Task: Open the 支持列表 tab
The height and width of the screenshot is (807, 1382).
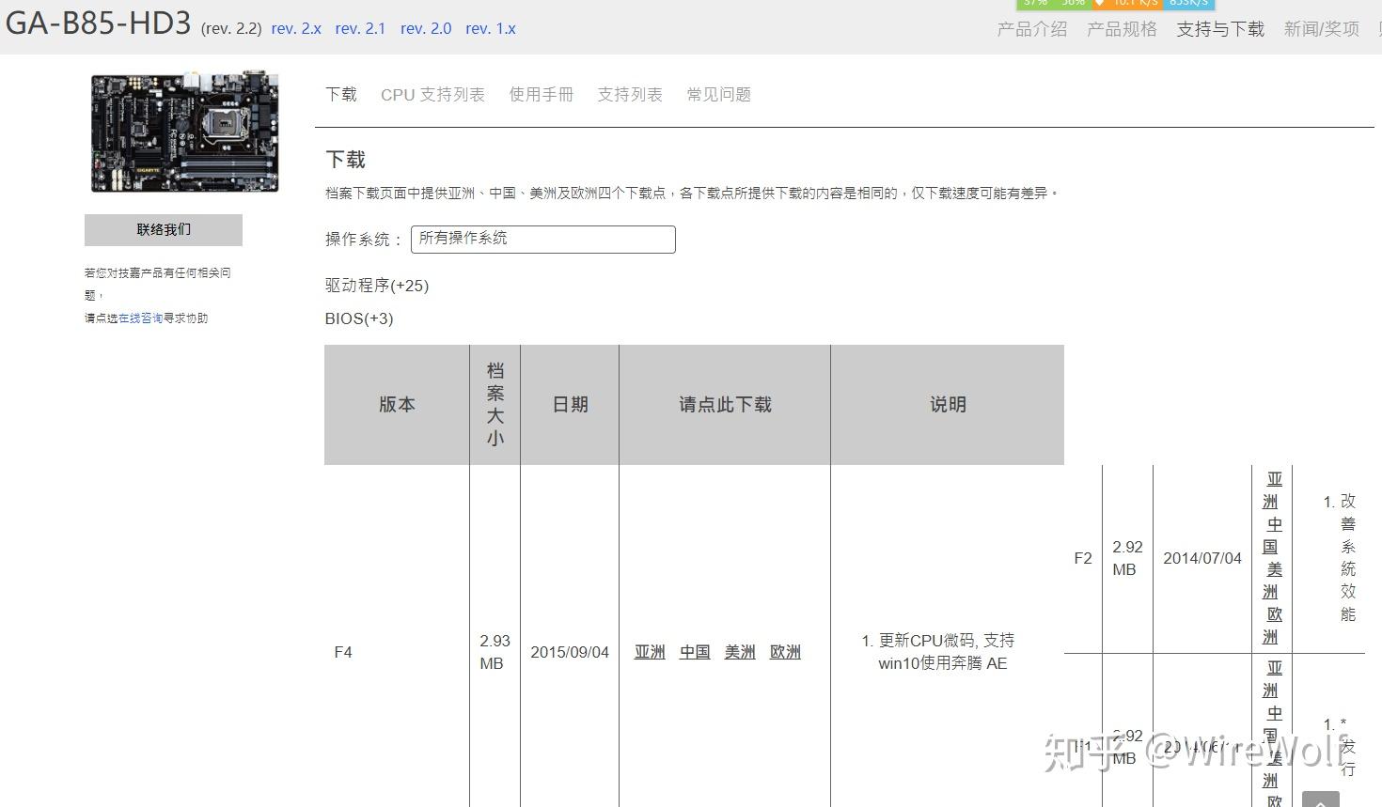Action: 630,94
